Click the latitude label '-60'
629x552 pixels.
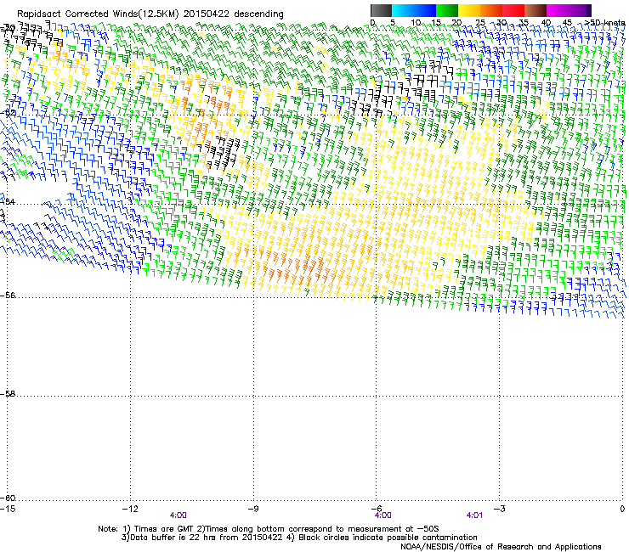(8, 498)
